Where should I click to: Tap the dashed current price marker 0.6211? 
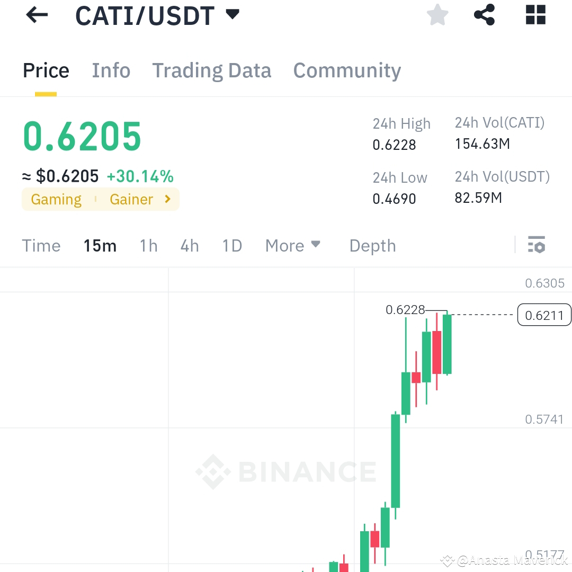coord(544,315)
